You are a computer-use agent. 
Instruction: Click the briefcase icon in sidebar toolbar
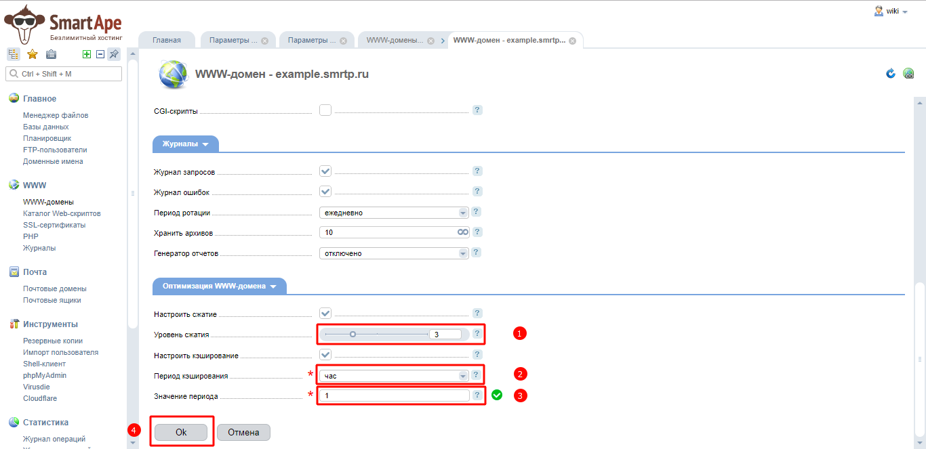coord(51,55)
